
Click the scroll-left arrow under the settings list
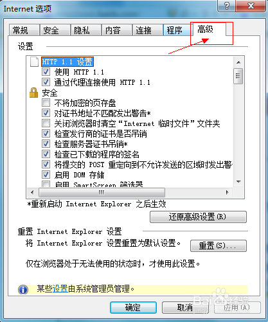(32, 192)
